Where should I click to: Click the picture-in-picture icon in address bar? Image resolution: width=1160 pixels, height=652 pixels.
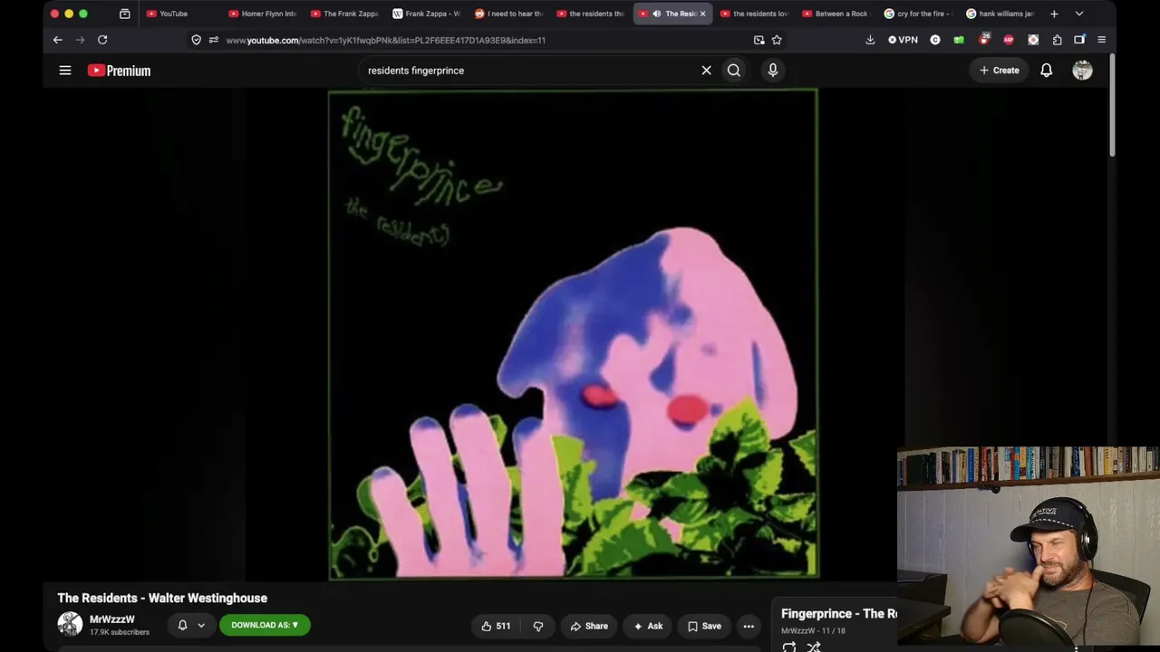tap(759, 40)
